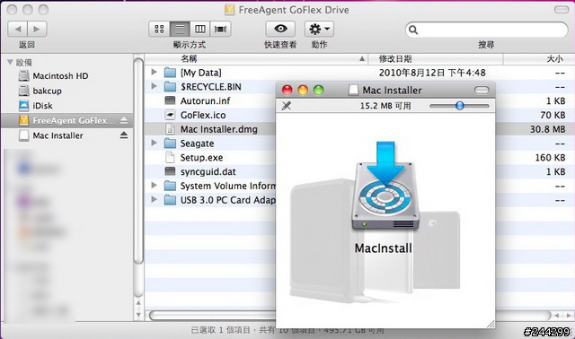The width and height of the screenshot is (575, 339).
Task: Select FreeAgent GoFlex drive in sidebar
Action: (x=66, y=120)
